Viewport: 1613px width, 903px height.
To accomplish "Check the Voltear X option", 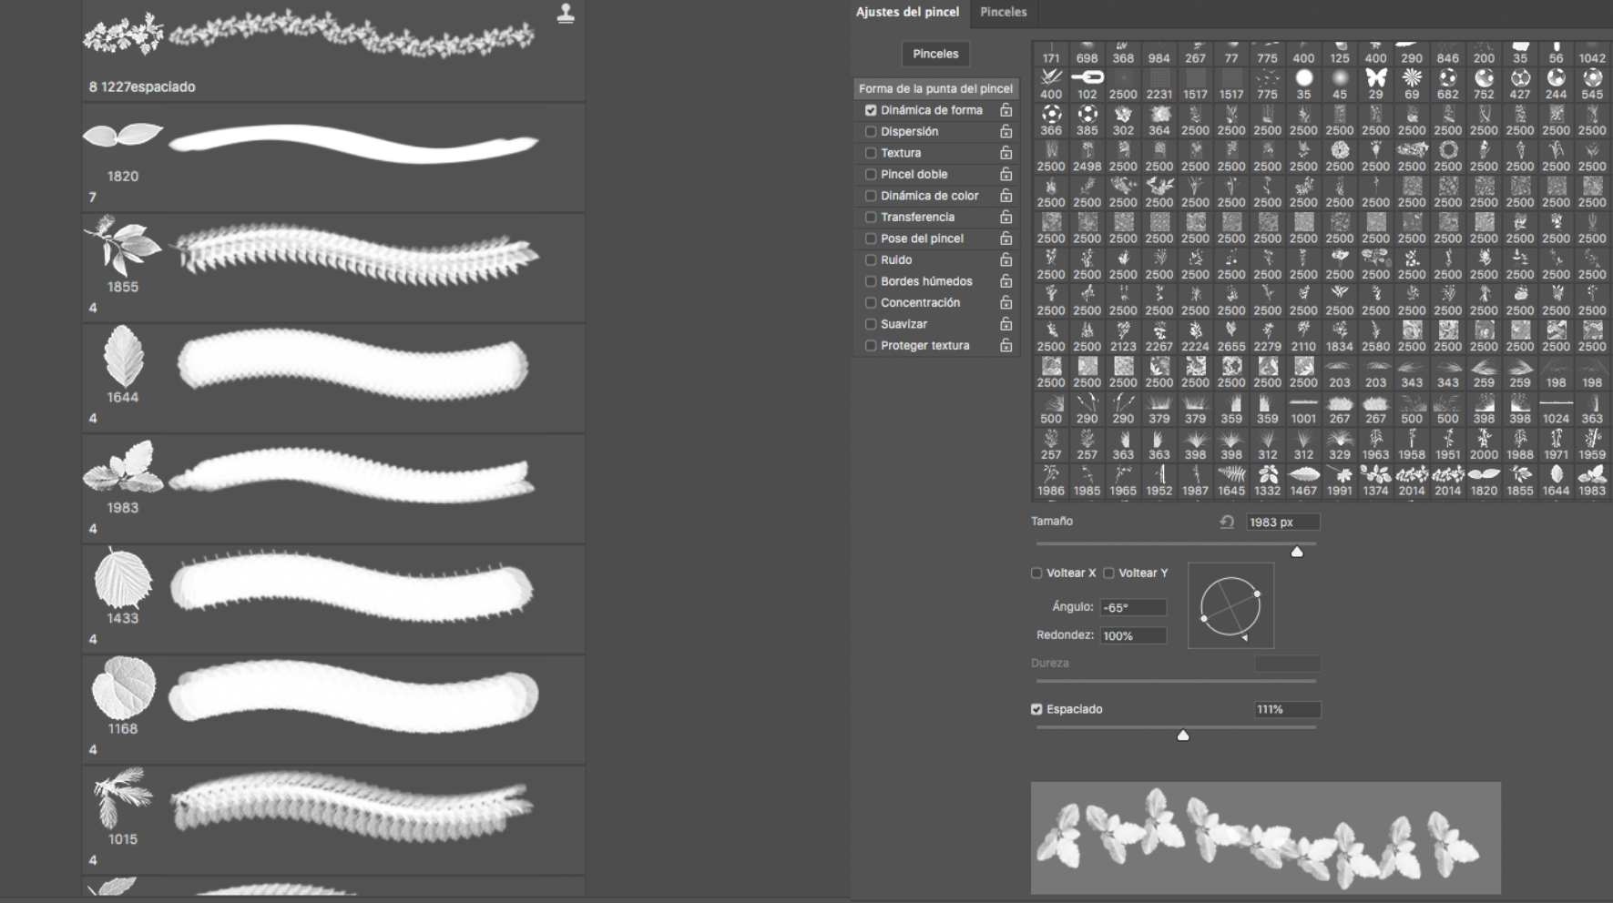I will 1036,573.
